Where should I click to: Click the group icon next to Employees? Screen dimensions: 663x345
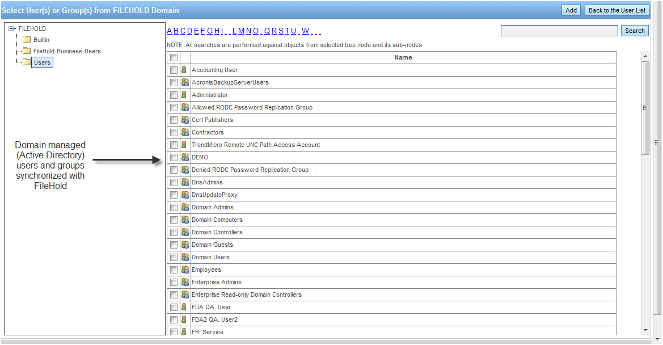(184, 270)
